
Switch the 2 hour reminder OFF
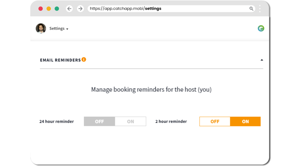(x=215, y=121)
